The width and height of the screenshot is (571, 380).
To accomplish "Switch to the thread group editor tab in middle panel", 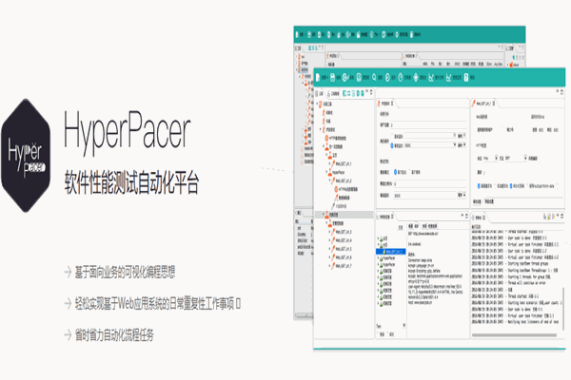I will [386, 104].
